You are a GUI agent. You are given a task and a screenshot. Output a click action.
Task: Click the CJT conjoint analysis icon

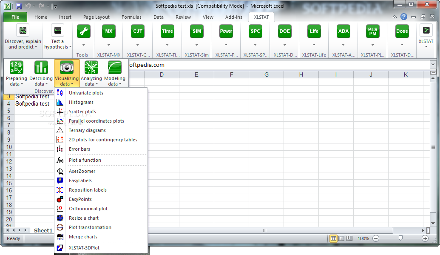click(x=137, y=31)
